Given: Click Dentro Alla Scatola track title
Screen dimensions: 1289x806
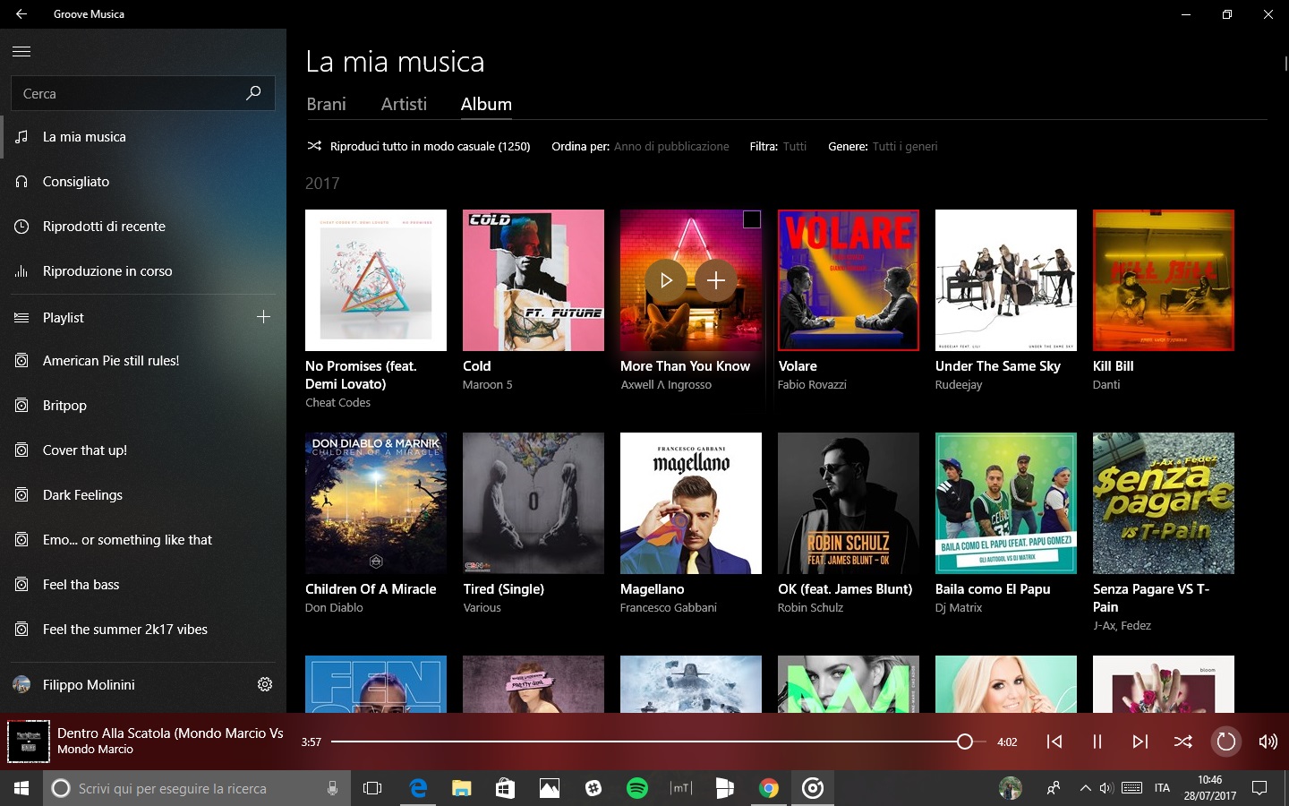Looking at the screenshot, I should tap(170, 733).
